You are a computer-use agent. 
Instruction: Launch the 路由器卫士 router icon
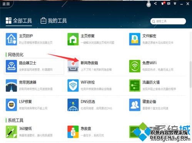[x=11, y=66]
